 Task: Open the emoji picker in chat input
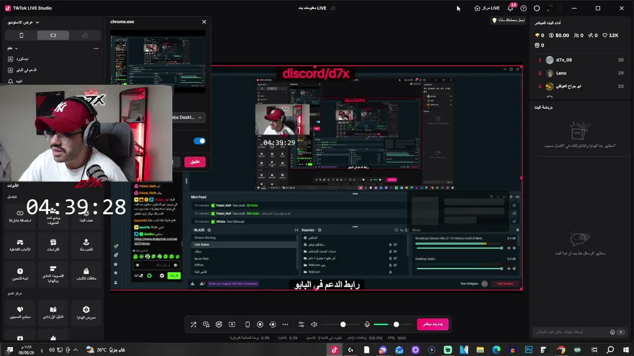click(x=612, y=332)
